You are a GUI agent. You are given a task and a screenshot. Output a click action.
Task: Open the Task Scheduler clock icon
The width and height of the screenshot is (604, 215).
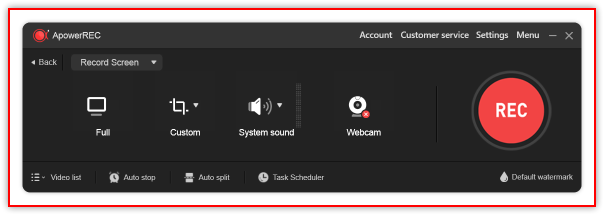pos(263,177)
